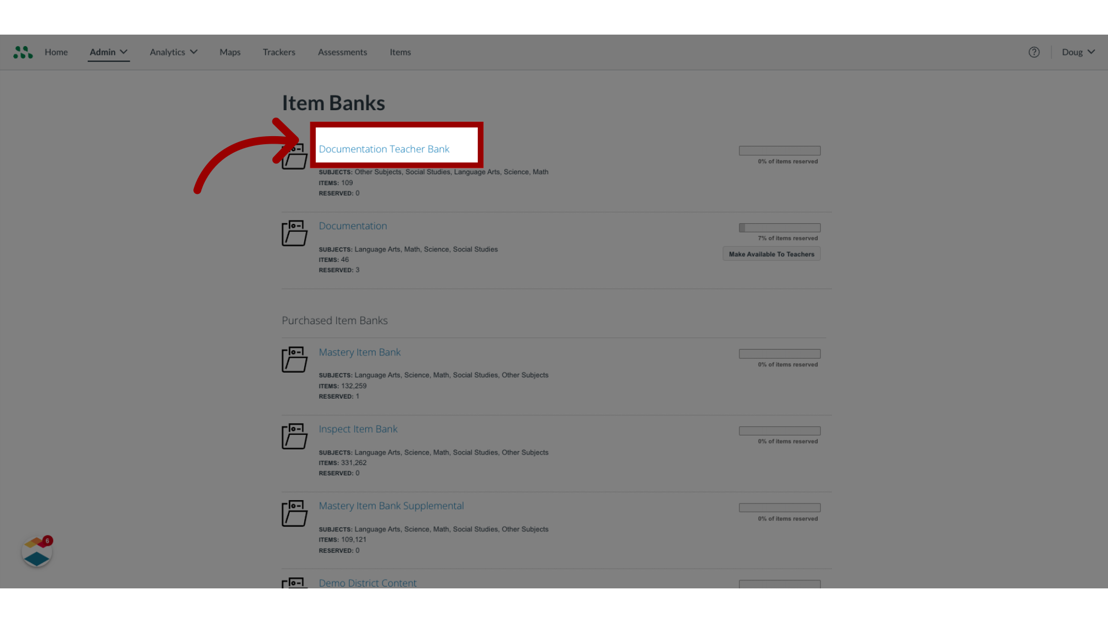Toggle the Trackers navigation item

click(279, 52)
